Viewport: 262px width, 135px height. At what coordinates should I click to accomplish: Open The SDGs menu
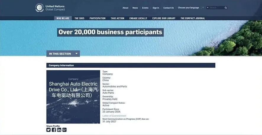(79, 18)
